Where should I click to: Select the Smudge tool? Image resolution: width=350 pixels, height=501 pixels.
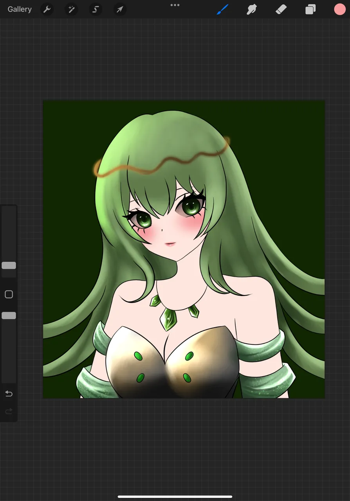pyautogui.click(x=251, y=9)
